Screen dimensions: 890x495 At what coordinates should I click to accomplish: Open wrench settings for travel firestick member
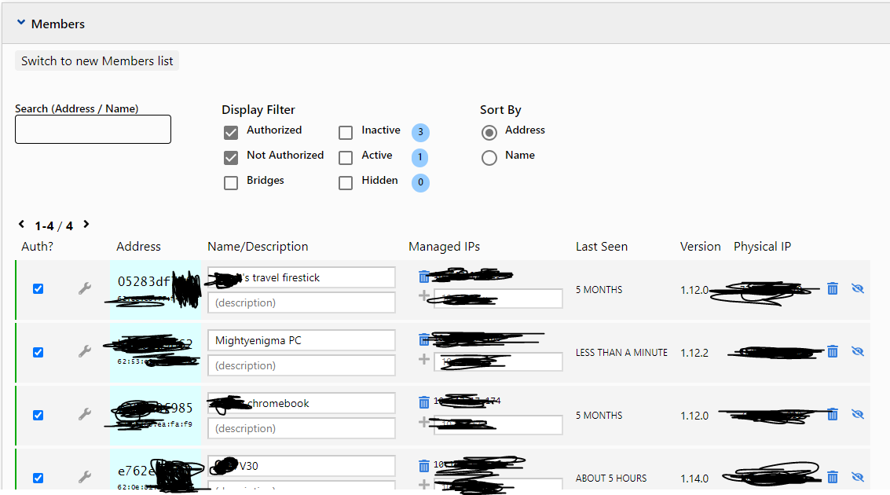(x=85, y=289)
